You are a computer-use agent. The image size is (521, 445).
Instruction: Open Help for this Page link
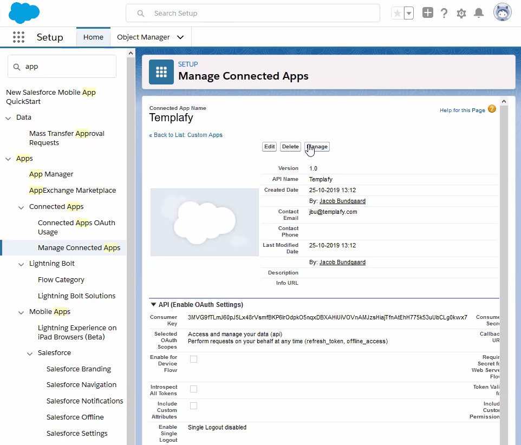click(x=462, y=110)
